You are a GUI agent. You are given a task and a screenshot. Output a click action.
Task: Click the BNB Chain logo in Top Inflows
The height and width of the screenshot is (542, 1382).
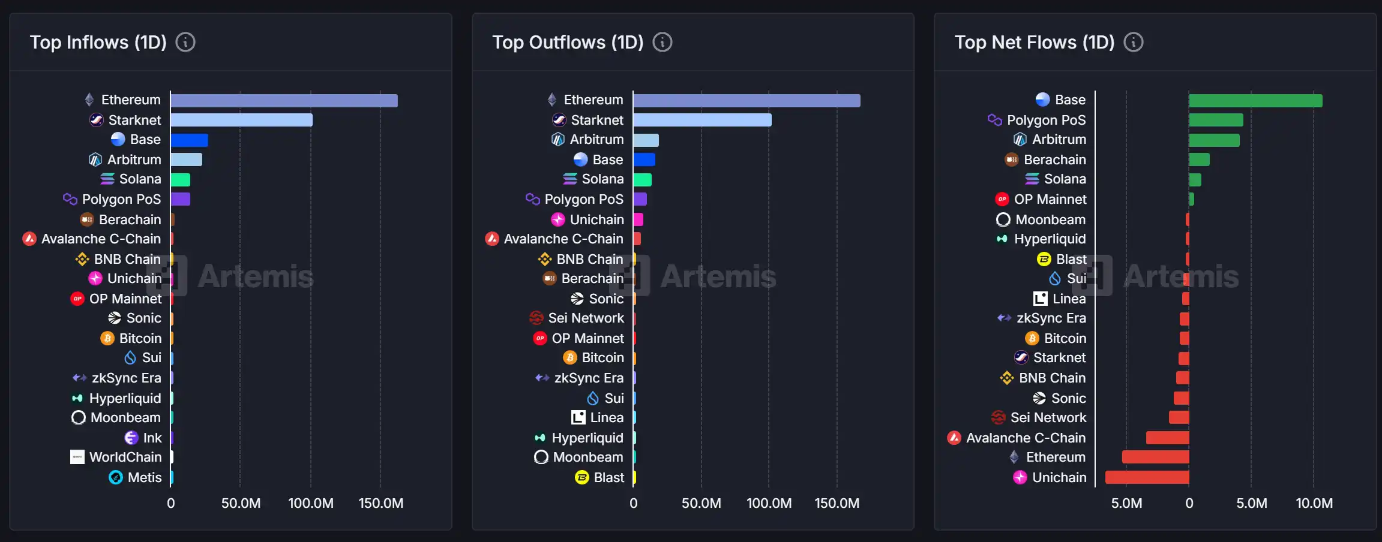82,259
